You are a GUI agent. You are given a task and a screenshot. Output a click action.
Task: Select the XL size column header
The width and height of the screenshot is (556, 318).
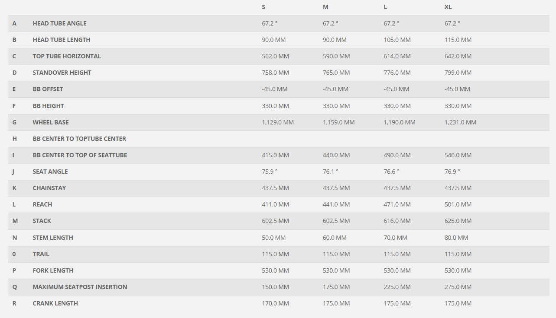(448, 7)
